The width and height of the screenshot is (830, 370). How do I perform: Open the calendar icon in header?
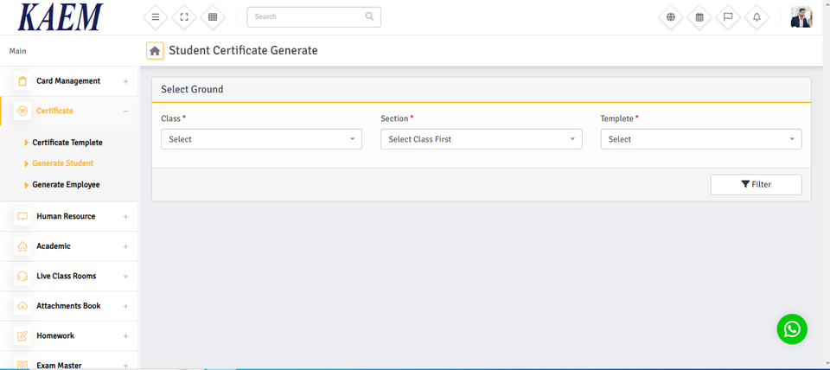pyautogui.click(x=699, y=17)
